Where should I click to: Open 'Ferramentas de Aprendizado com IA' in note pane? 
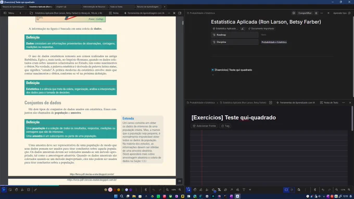pos(296,102)
